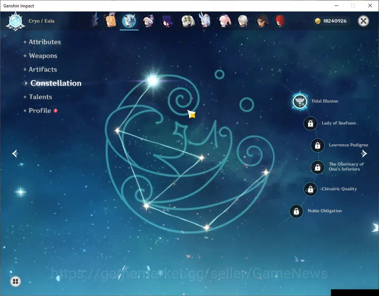Select Eula's highlighted portrait in character bar

pos(129,21)
